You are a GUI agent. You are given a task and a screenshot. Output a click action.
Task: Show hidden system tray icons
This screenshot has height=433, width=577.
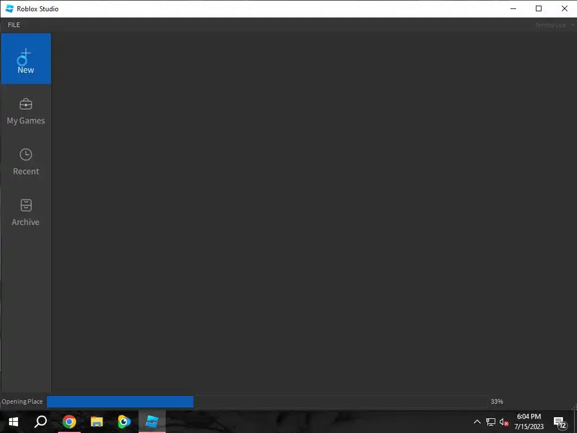[477, 422]
